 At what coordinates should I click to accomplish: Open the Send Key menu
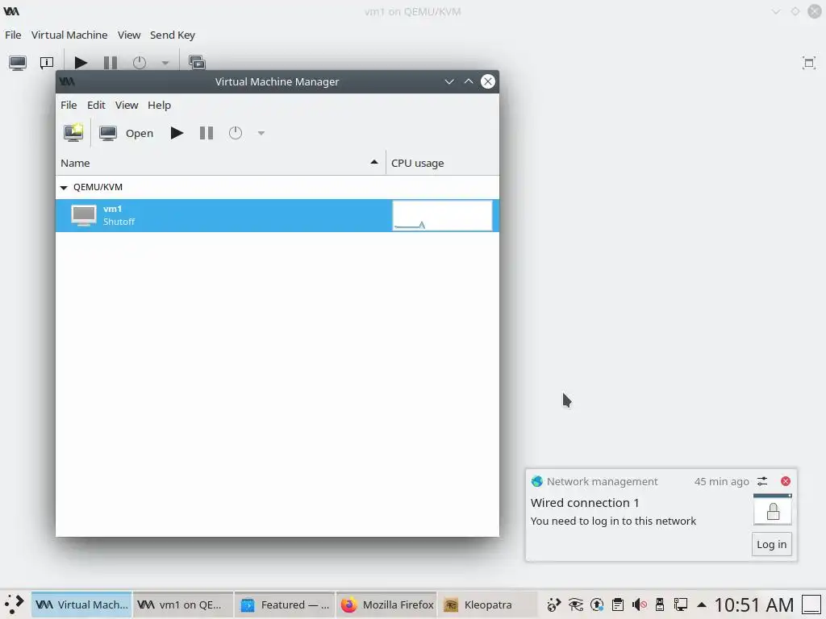tap(173, 35)
